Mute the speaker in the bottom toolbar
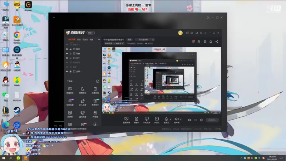 [177, 120]
